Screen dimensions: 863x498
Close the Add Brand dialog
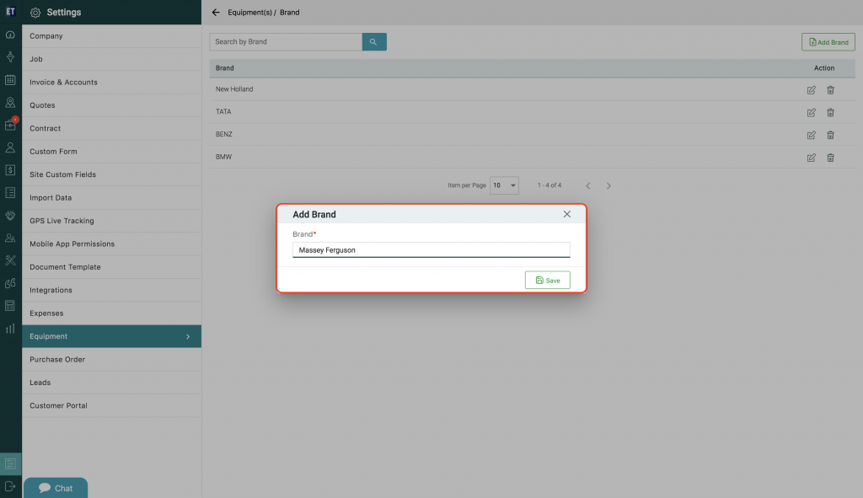(x=567, y=214)
